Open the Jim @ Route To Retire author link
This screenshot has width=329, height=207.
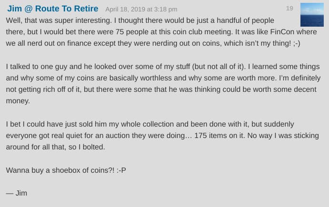[x=53, y=9]
